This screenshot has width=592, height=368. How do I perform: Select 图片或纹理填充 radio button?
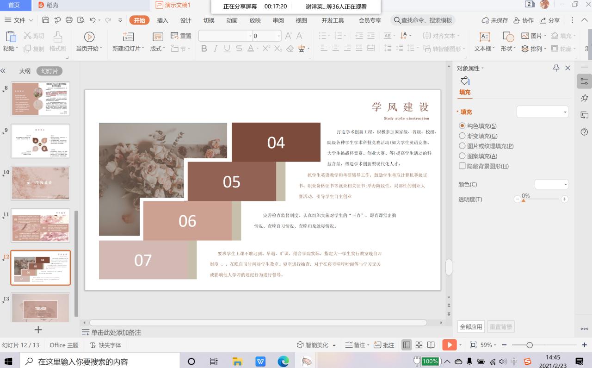coord(462,146)
